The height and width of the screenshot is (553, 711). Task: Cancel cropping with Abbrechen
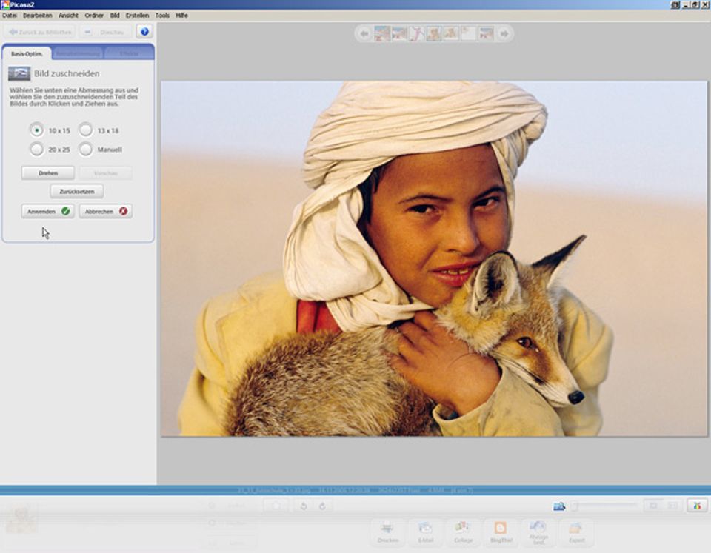106,211
